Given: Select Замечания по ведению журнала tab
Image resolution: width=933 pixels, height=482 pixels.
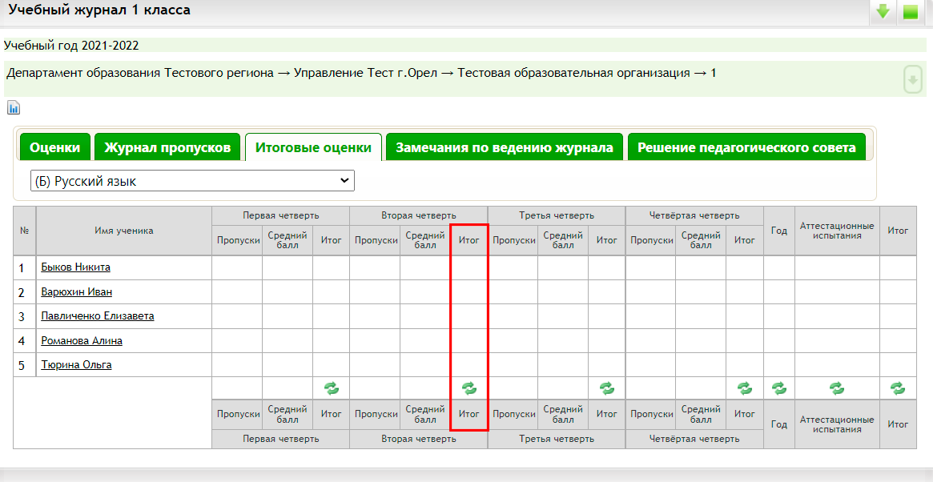Looking at the screenshot, I should 505,147.
